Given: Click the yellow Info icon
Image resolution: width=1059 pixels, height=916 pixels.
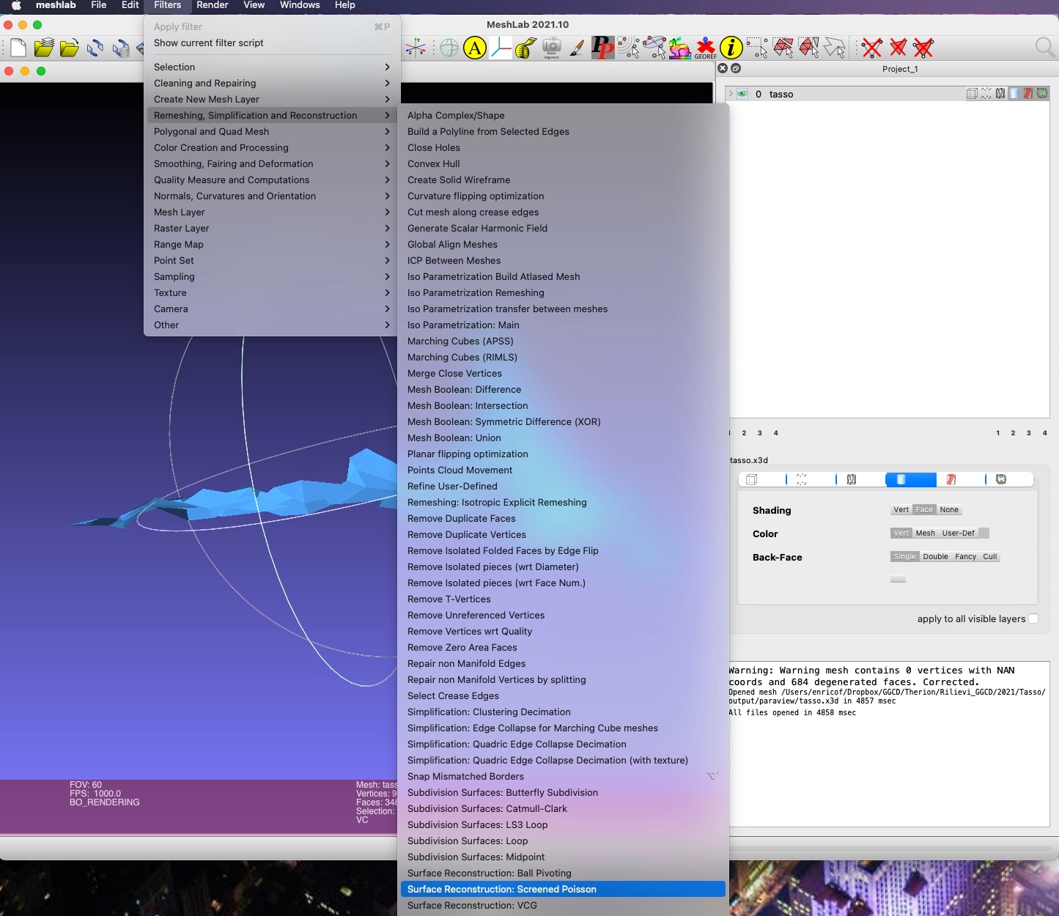Looking at the screenshot, I should 731,48.
